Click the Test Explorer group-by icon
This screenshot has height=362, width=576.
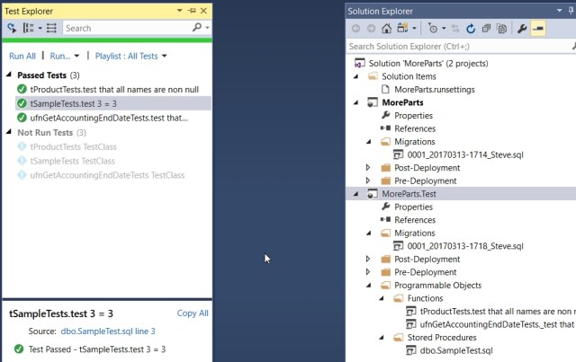tap(29, 29)
